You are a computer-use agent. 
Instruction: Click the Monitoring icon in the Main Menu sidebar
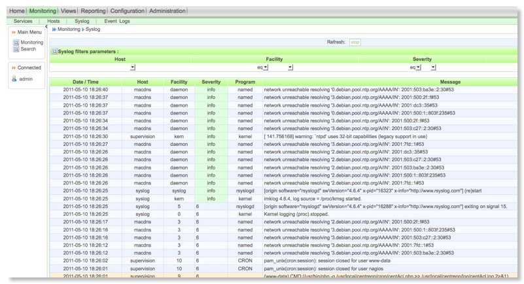point(16,43)
